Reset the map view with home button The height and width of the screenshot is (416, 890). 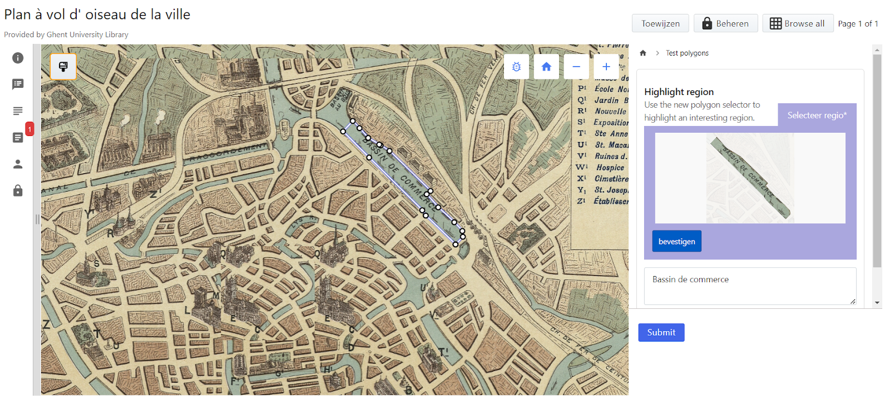pyautogui.click(x=546, y=67)
